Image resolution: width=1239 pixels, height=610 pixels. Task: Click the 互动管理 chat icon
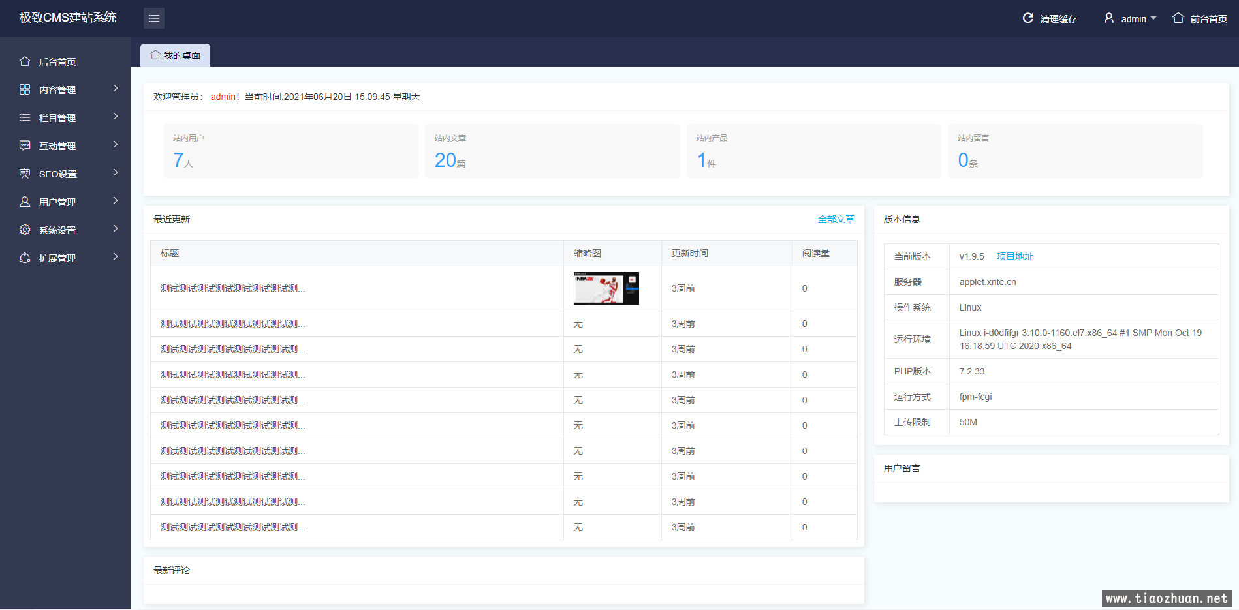[25, 145]
